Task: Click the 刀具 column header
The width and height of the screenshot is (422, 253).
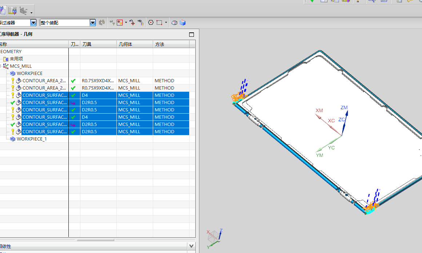Action: pyautogui.click(x=98, y=44)
